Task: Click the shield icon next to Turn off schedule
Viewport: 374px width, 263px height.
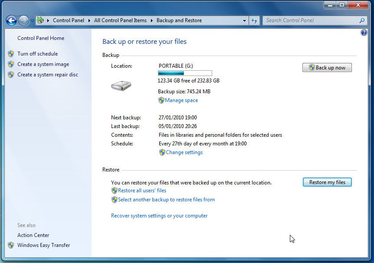Action: (11, 54)
